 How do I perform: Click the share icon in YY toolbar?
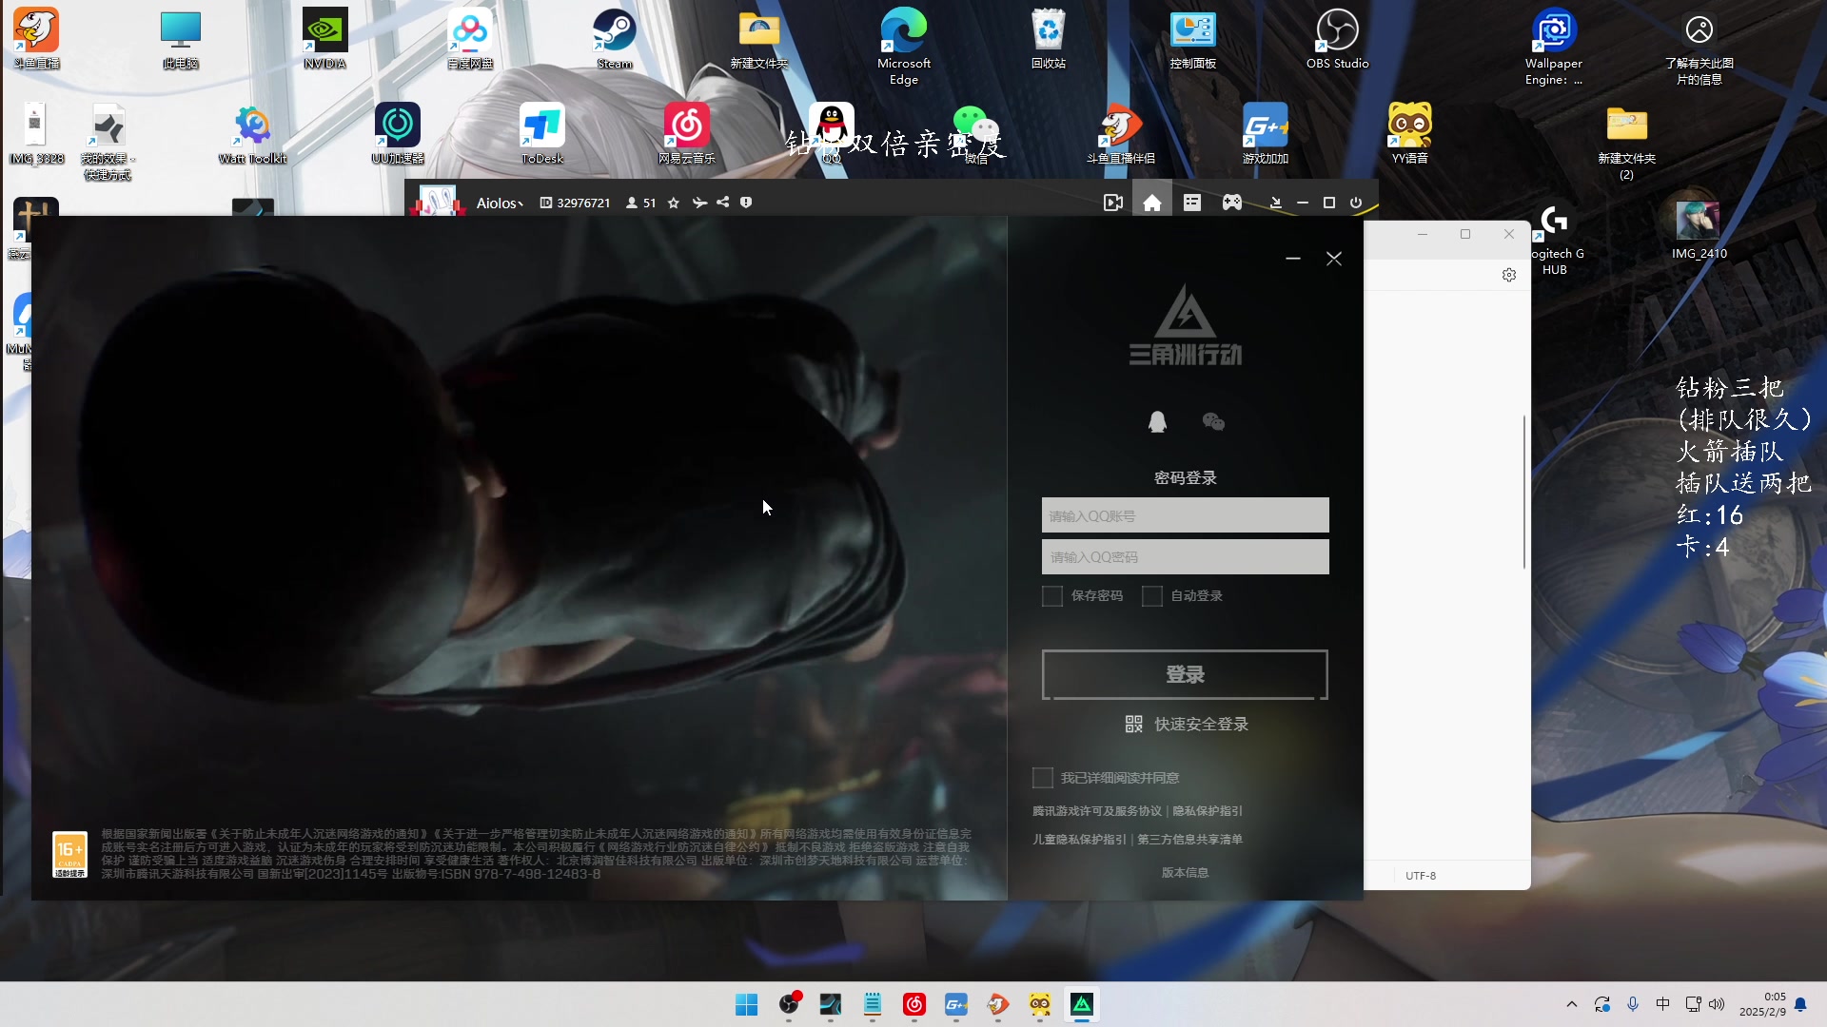pos(723,203)
